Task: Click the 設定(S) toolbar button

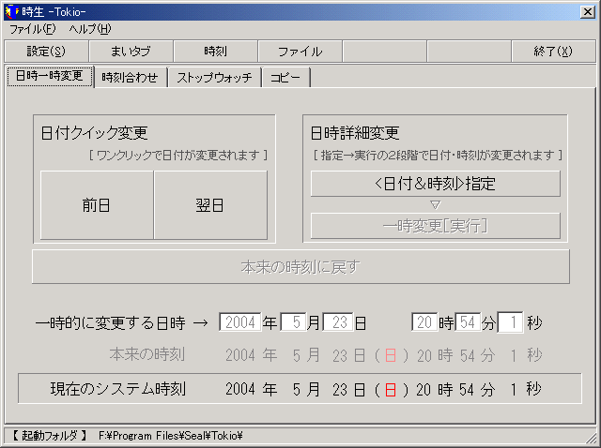Action: click(x=46, y=52)
